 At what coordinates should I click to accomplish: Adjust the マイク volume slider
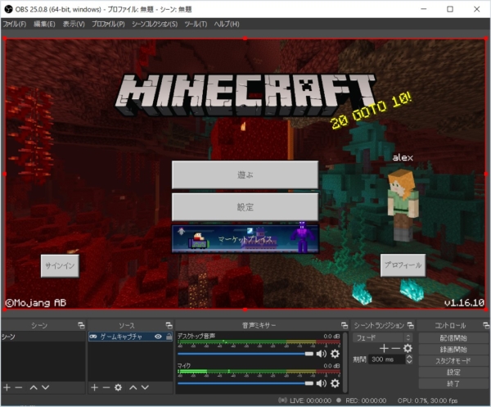click(x=245, y=383)
